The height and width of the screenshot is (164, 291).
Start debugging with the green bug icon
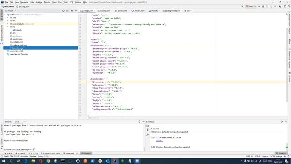(x=263, y=6)
